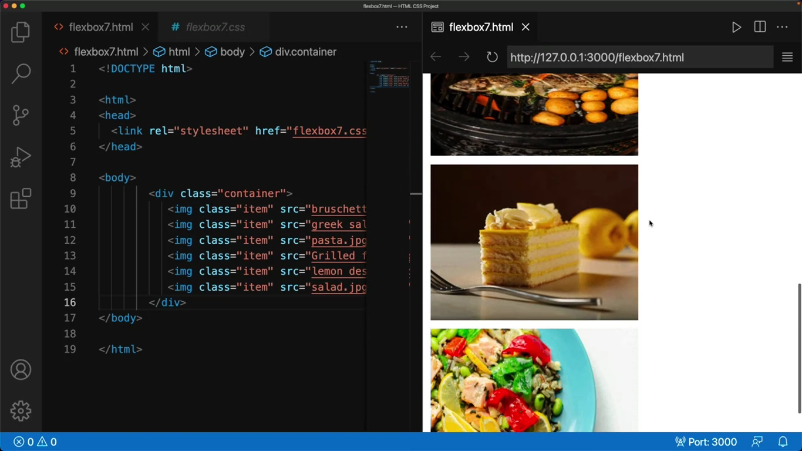The image size is (802, 451).
Task: Click the notifications bell in status bar
Action: 783,442
